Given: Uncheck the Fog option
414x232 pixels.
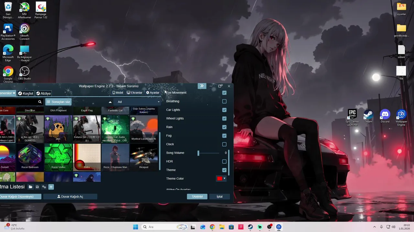Looking at the screenshot, I should click(x=224, y=136).
